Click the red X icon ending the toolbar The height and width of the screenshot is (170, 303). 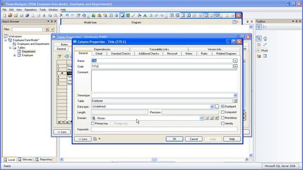point(239,16)
